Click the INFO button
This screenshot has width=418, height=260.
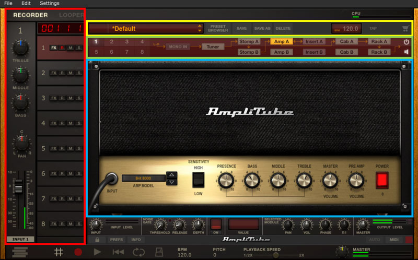pos(136,240)
